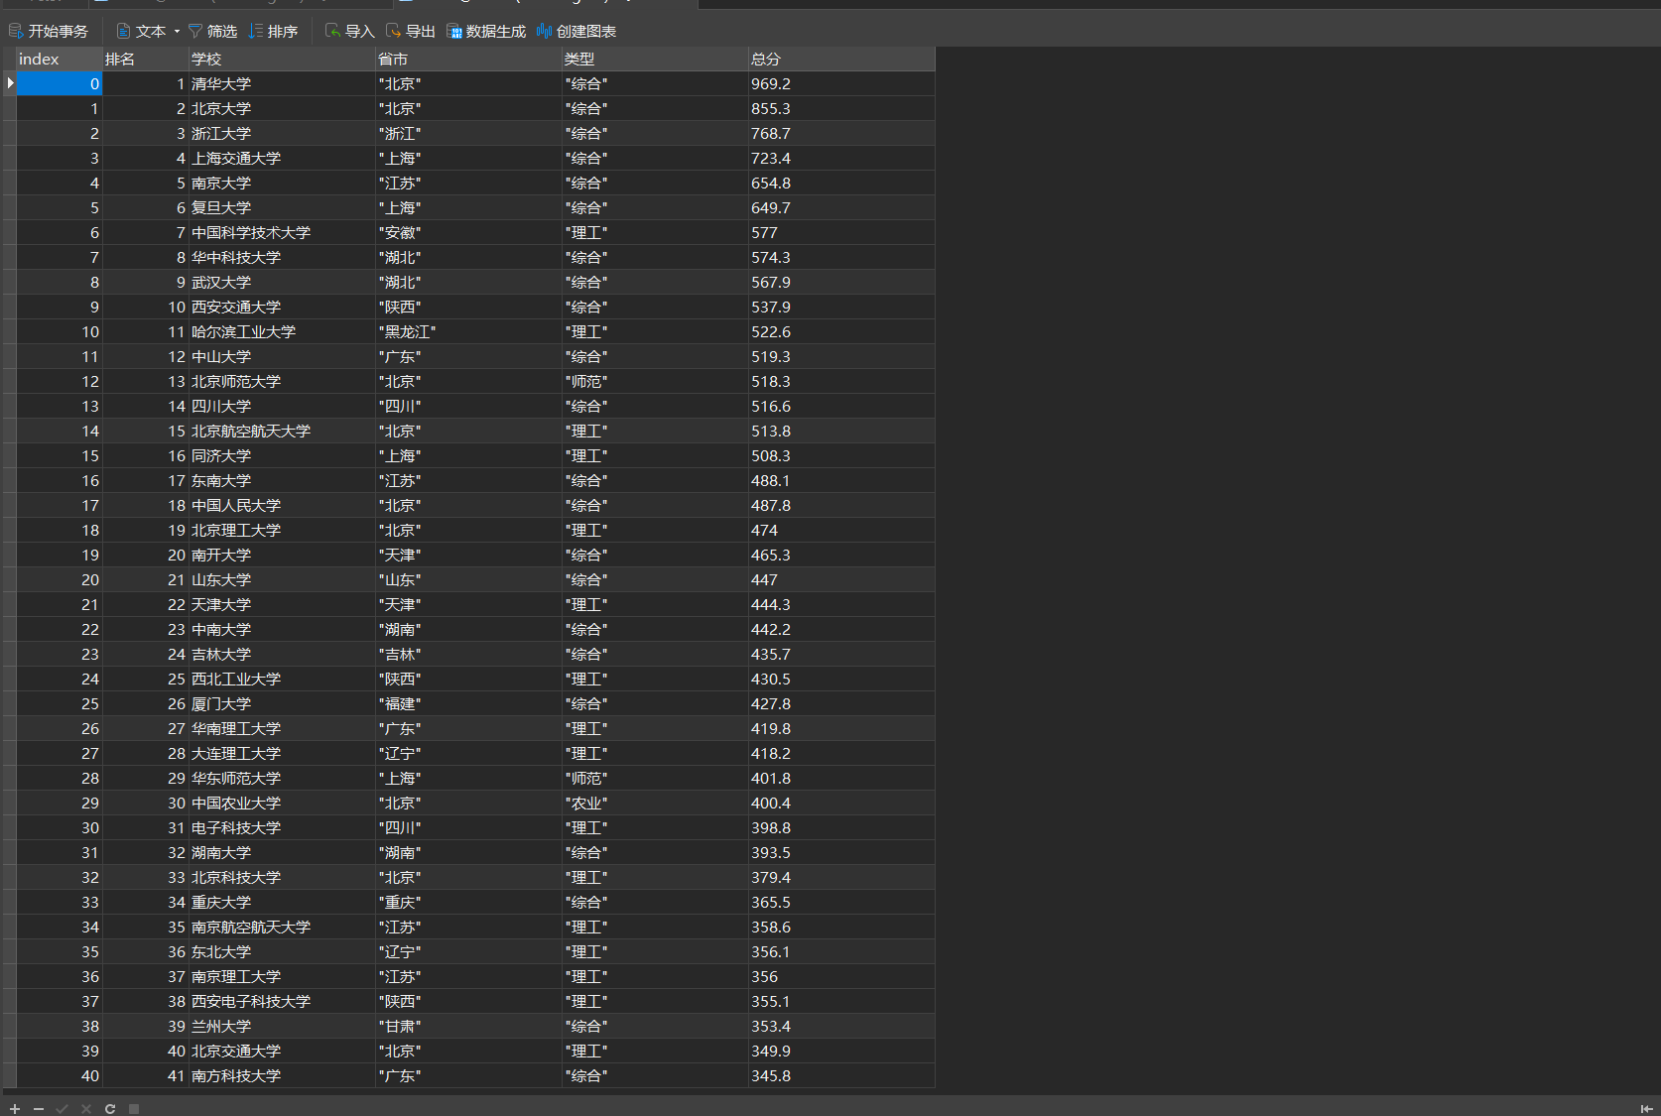Click the stop square icon
Screen dimensions: 1661x1116
(x=134, y=1108)
